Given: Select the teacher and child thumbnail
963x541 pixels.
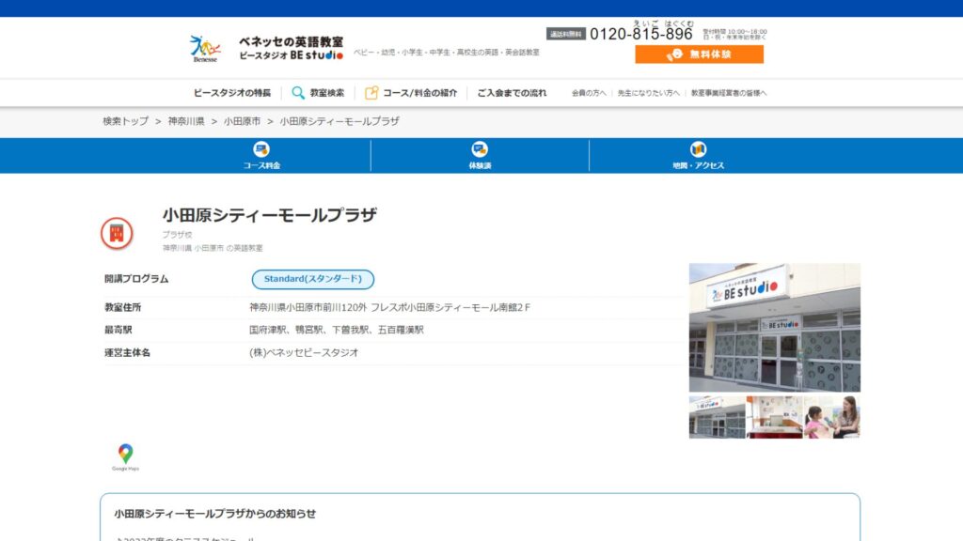Looking at the screenshot, I should coord(832,417).
